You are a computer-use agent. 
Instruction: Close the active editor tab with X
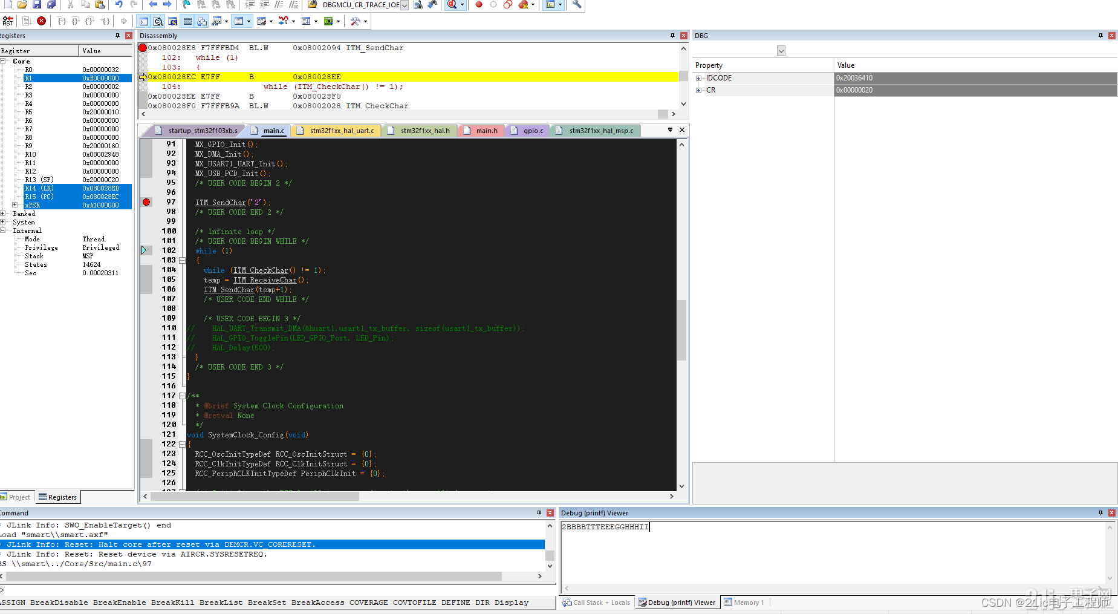682,130
